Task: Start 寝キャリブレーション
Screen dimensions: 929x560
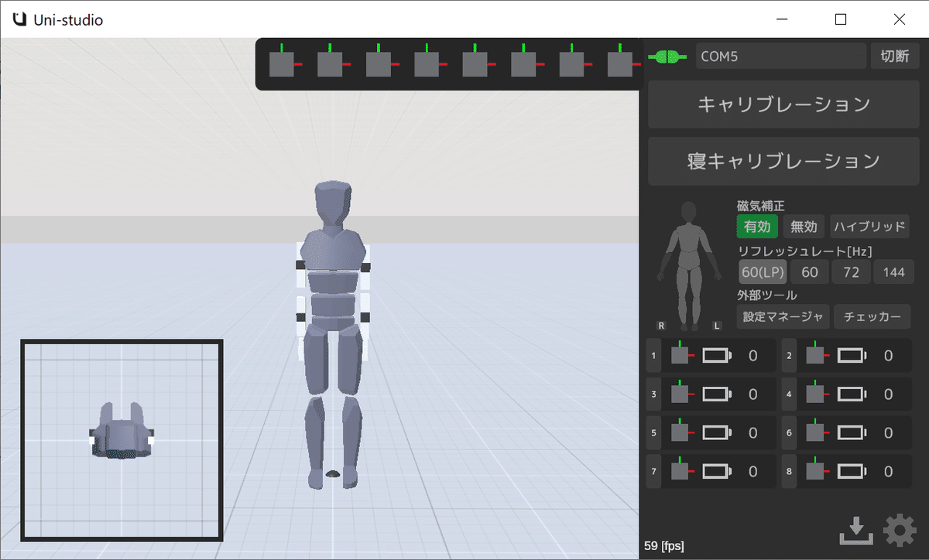Action: pyautogui.click(x=783, y=161)
